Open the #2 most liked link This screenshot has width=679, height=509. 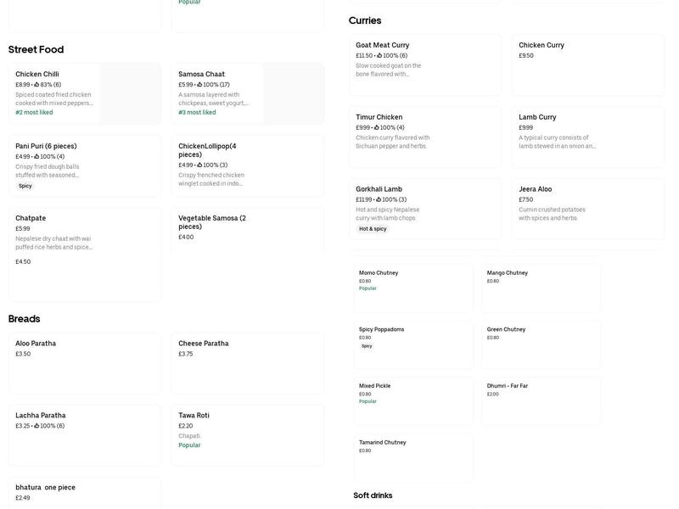point(34,111)
